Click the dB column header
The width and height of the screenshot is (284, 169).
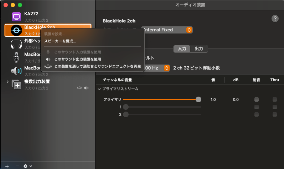[x=236, y=80]
